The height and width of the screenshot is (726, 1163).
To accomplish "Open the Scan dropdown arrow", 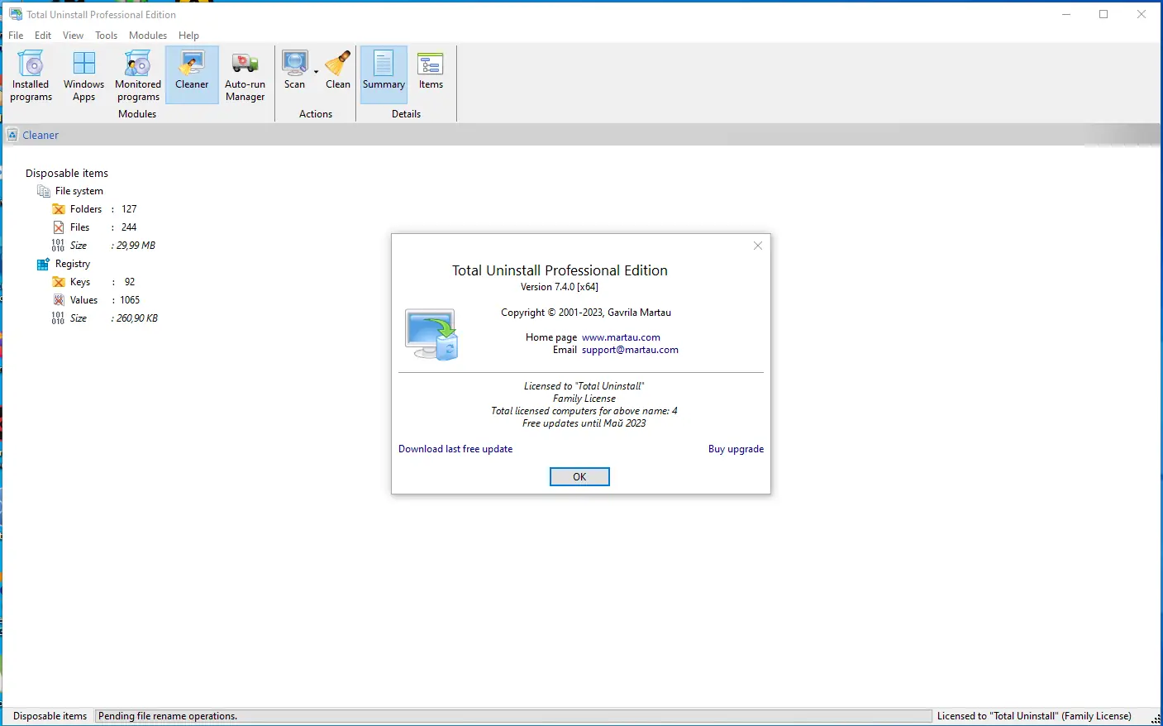I will coord(316,72).
